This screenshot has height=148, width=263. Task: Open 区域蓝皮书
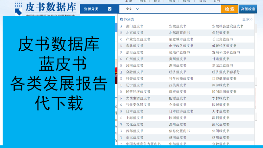(x=221, y=105)
